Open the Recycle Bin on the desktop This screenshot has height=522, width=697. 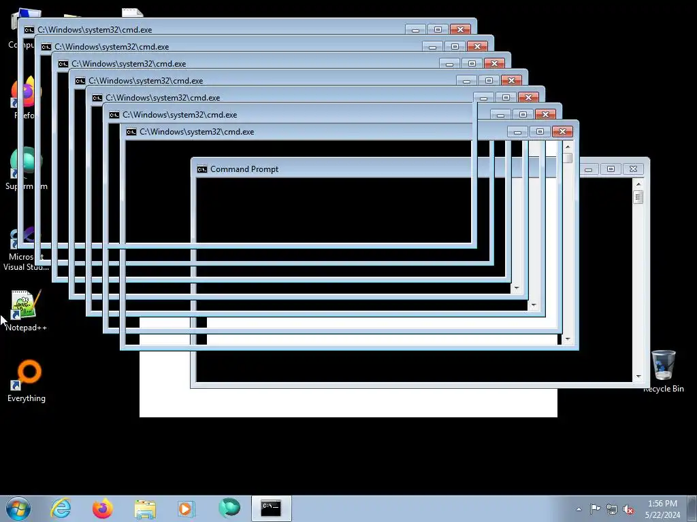663,371
